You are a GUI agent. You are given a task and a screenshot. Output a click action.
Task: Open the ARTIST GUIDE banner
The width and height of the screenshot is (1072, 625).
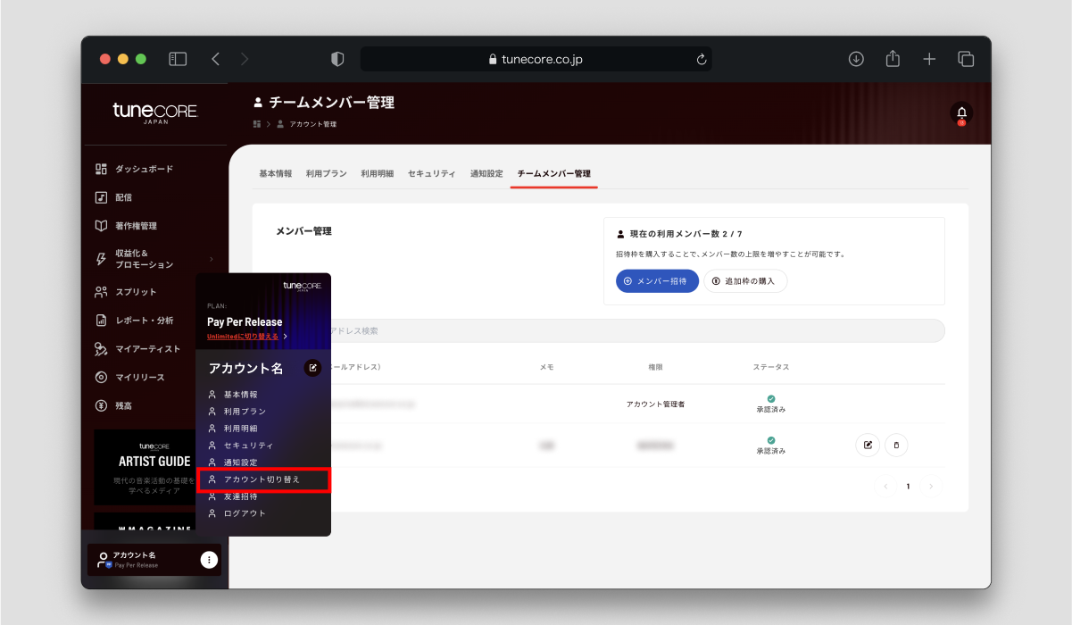145,467
